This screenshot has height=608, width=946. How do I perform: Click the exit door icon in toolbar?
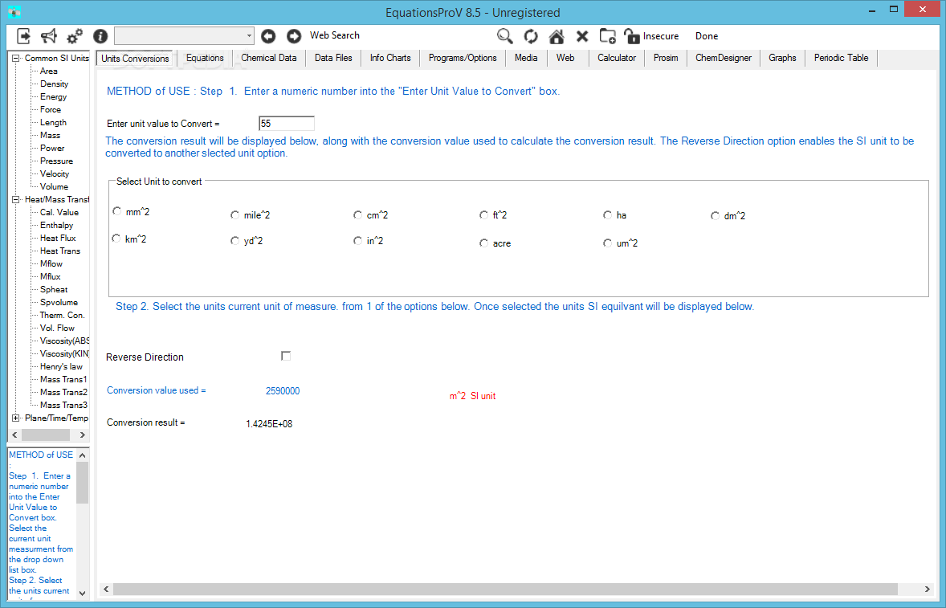click(x=23, y=36)
